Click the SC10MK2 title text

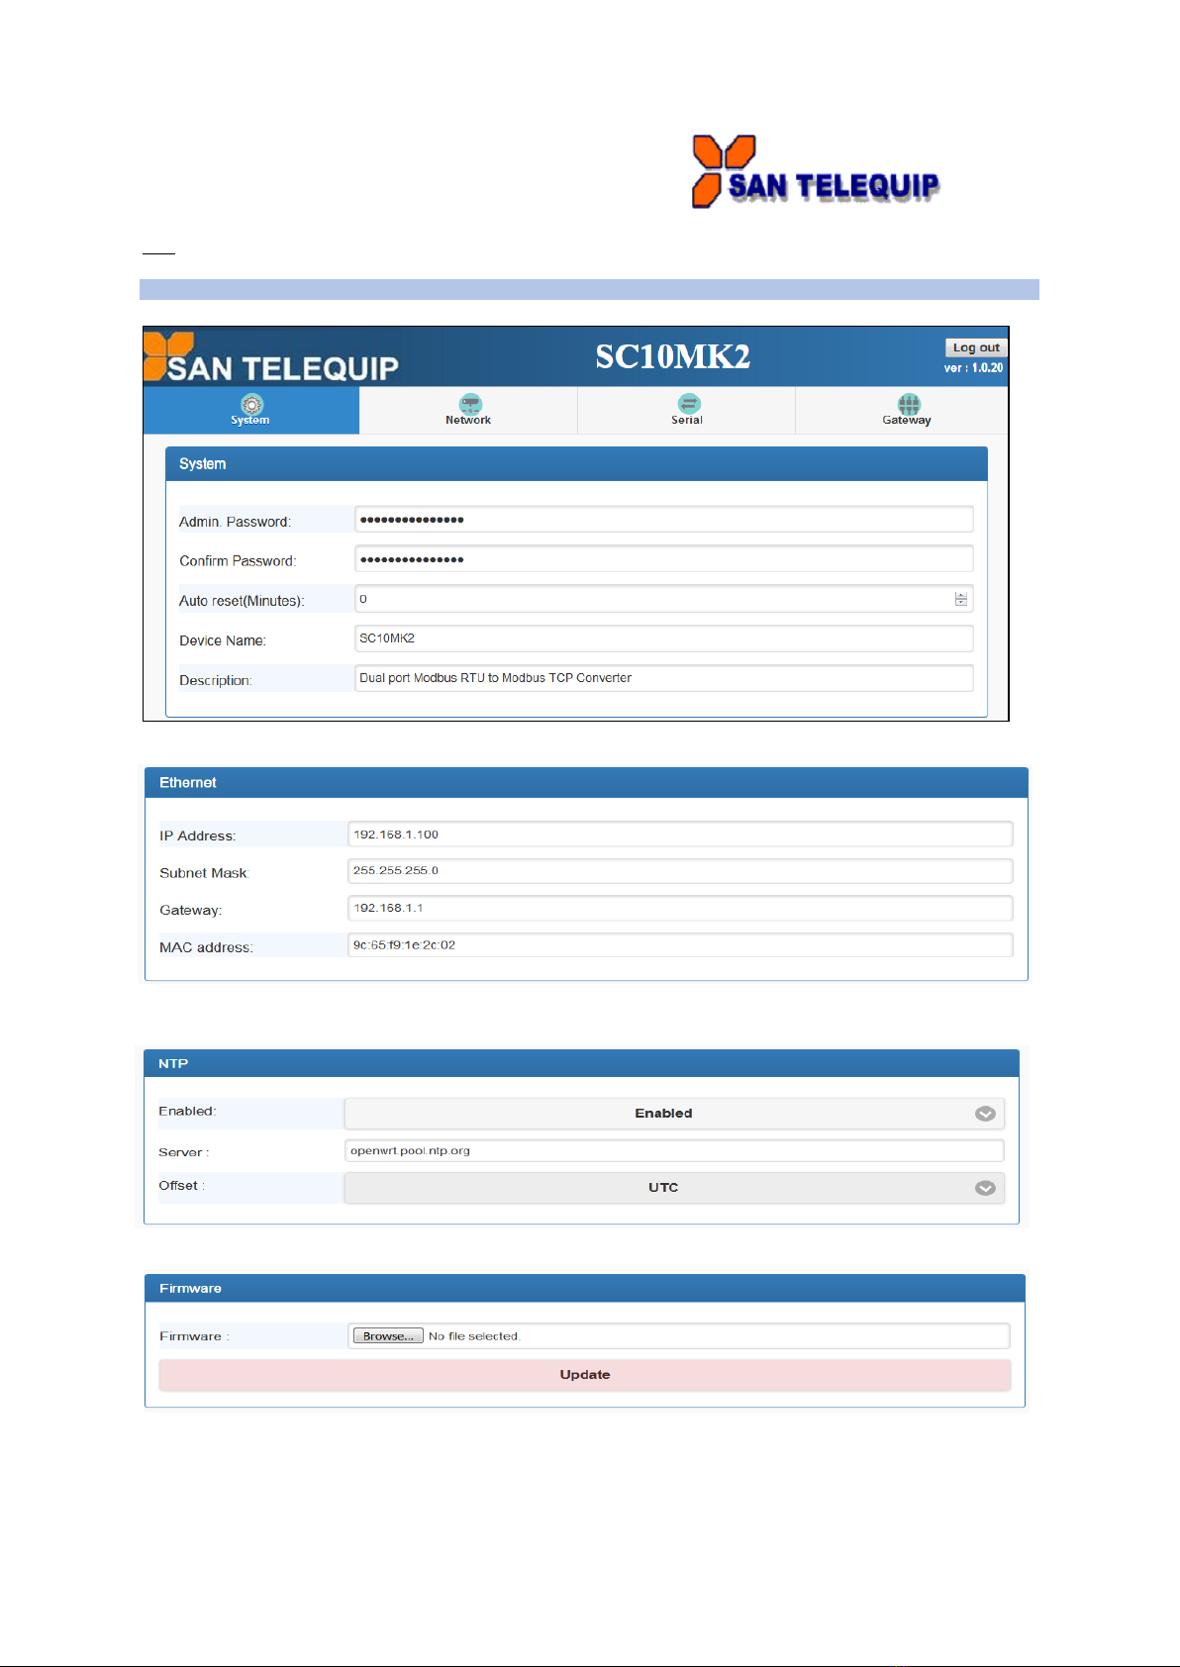pos(673,356)
